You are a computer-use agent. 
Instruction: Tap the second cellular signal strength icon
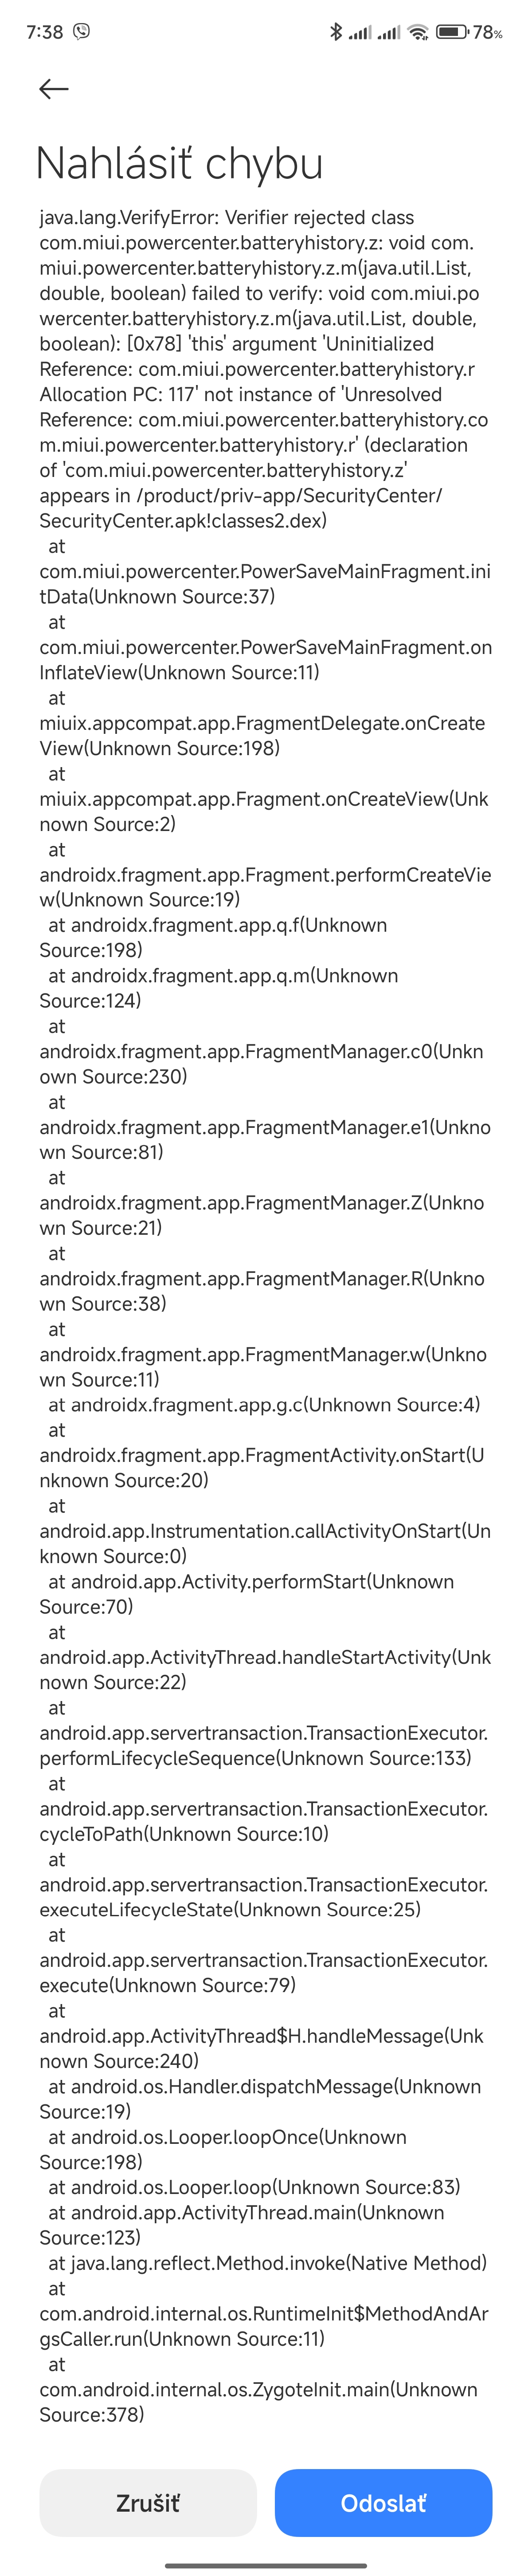(x=389, y=32)
